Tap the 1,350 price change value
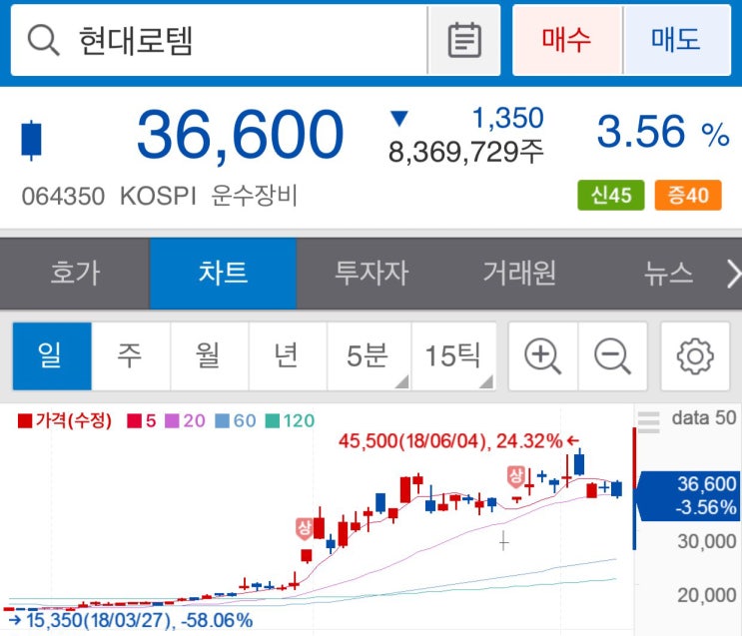The image size is (742, 636). (507, 118)
